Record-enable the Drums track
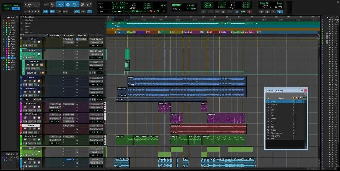The height and width of the screenshot is (171, 340). (25, 81)
